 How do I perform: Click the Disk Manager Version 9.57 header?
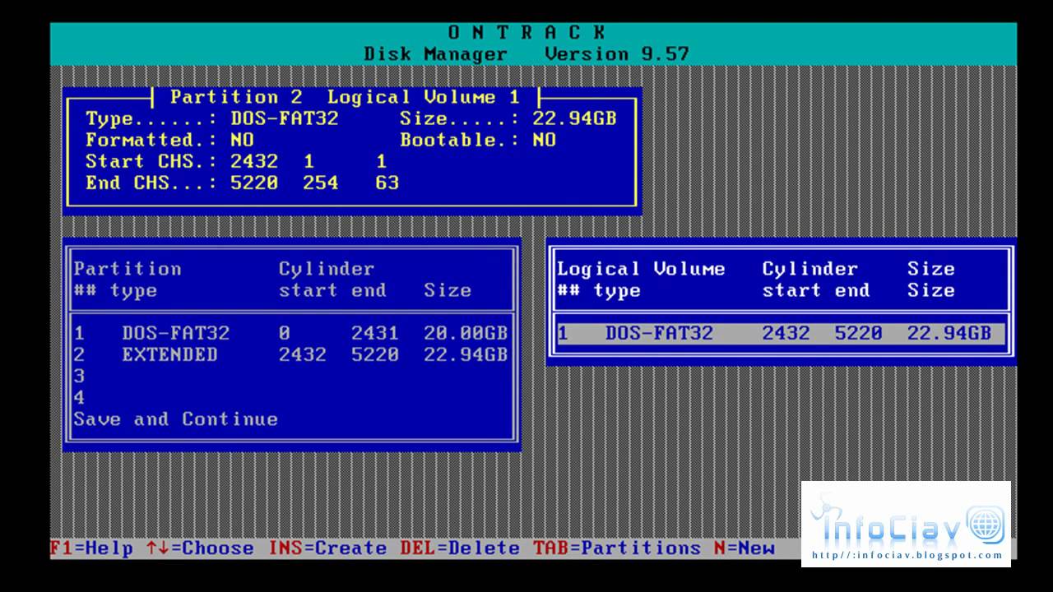click(526, 54)
